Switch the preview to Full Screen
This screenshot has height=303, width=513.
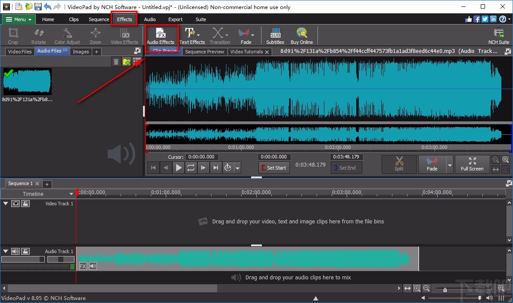tap(472, 164)
